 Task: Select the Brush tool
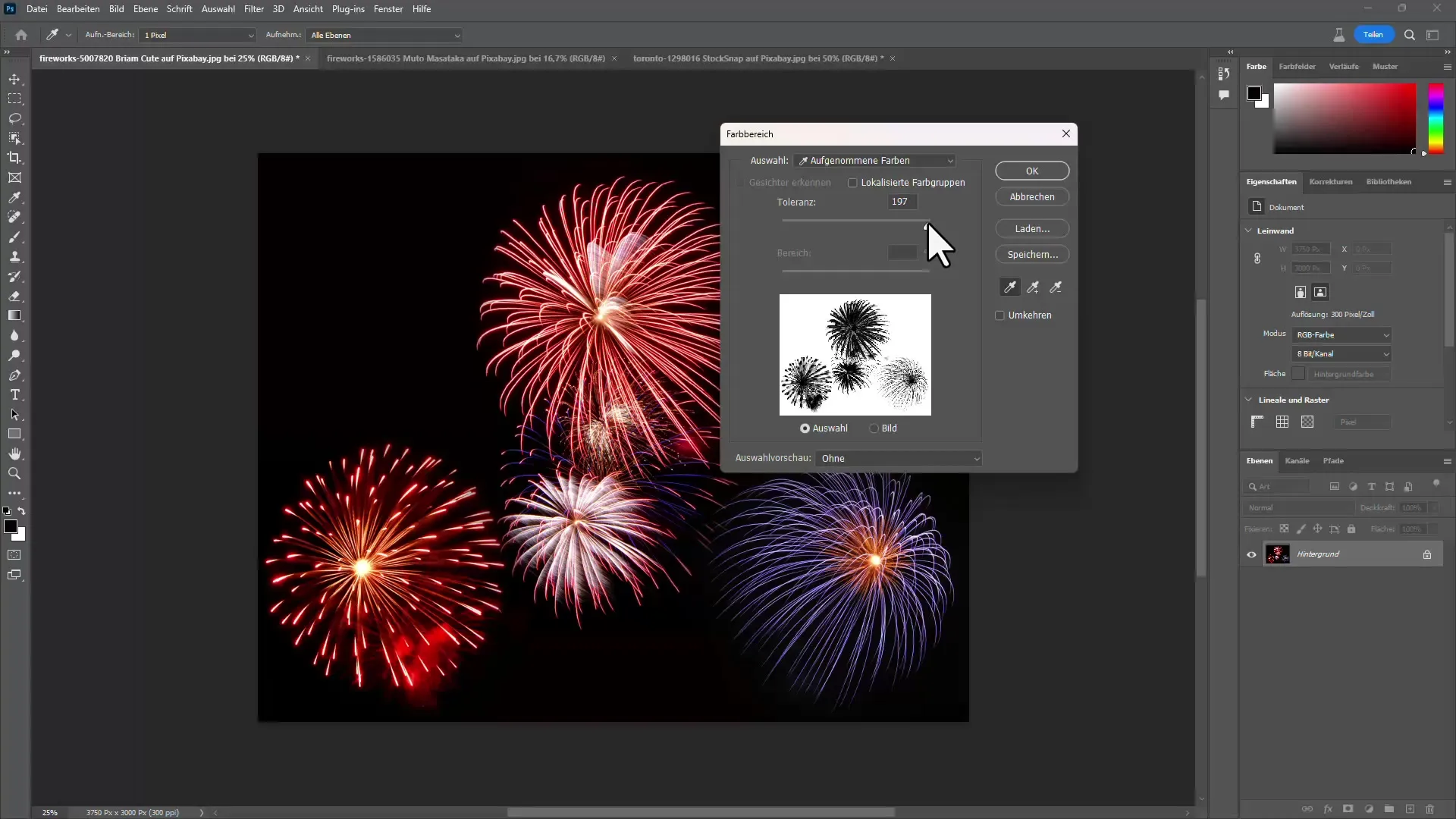(14, 237)
